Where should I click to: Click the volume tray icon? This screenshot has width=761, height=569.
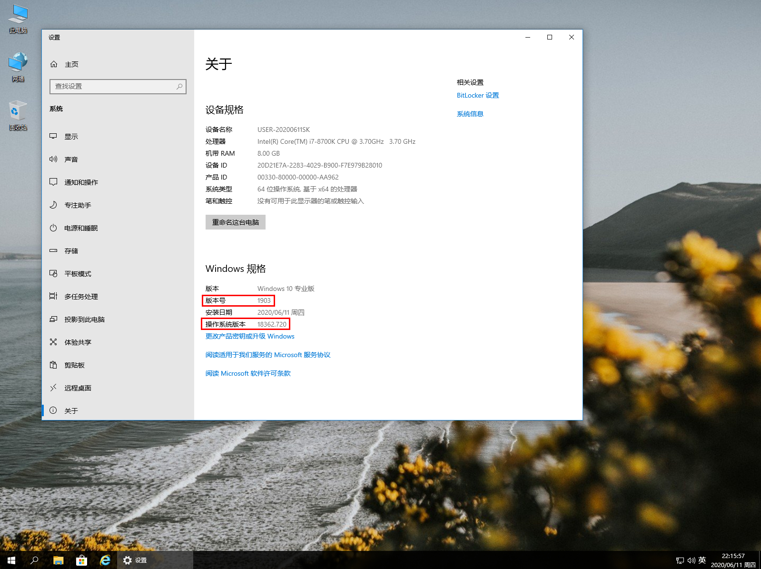click(691, 560)
